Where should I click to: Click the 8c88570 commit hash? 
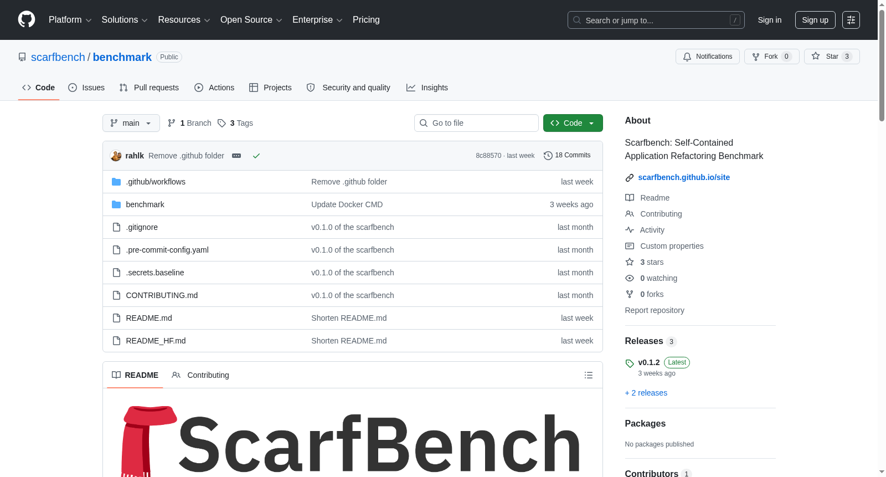[488, 156]
